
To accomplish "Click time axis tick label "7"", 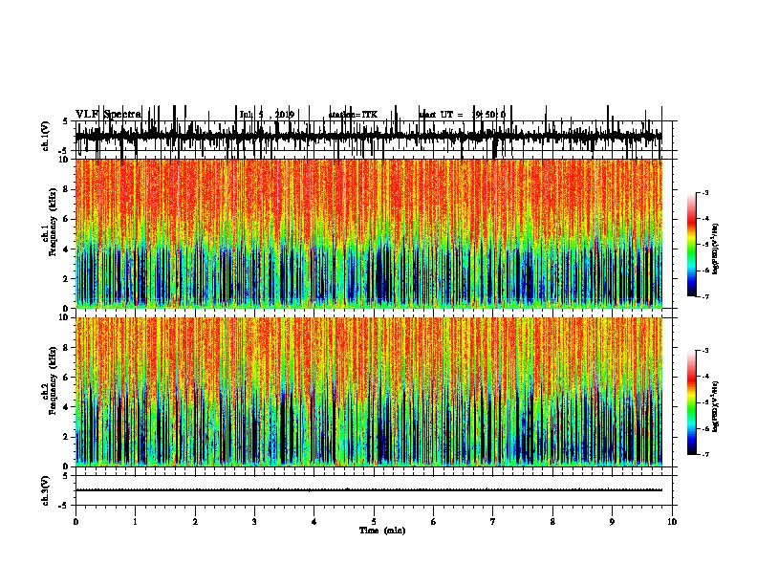I will click(x=493, y=522).
